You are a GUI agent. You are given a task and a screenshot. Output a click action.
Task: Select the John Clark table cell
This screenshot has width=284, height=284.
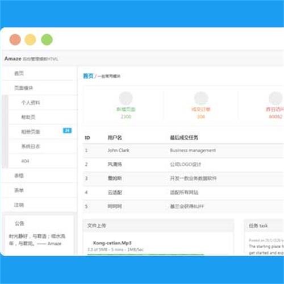(119, 151)
